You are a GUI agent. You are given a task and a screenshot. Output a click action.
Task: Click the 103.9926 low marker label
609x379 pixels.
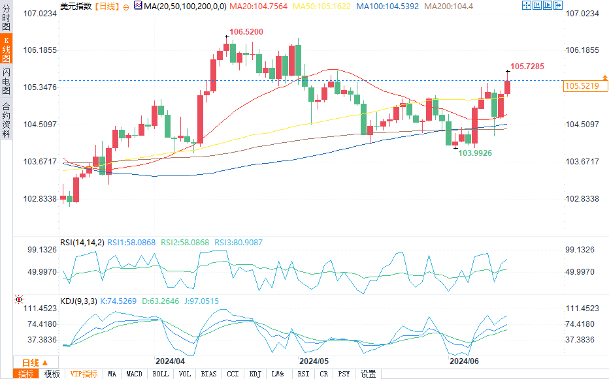coord(475,153)
